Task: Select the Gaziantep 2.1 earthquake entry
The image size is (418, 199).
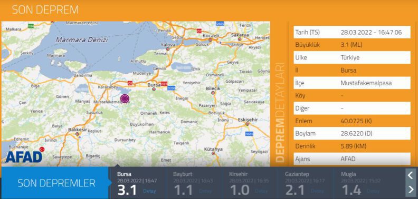Action: tap(306, 183)
